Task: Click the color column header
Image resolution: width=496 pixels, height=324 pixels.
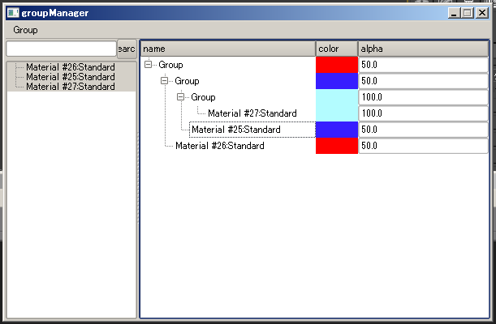Action: tap(337, 49)
